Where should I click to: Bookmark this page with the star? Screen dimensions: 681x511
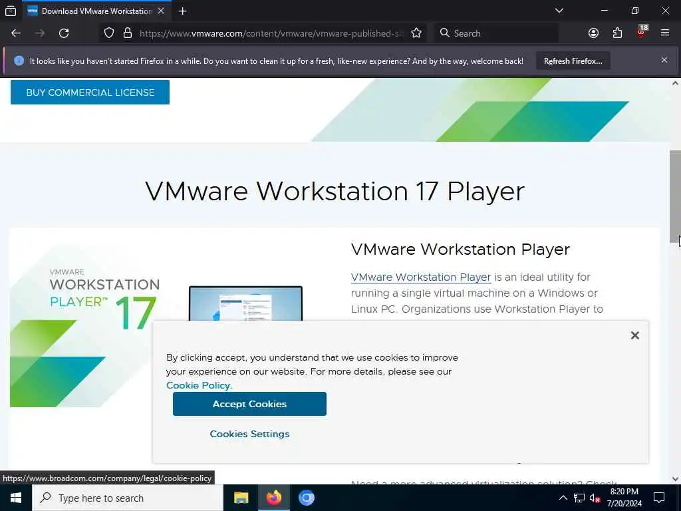[x=416, y=33]
